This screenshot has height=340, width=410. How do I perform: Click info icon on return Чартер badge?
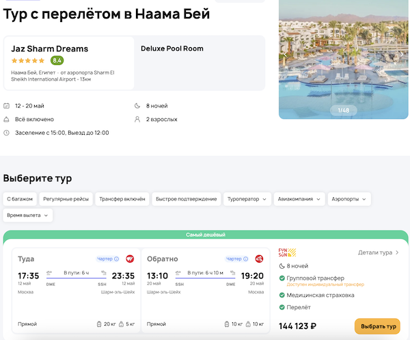point(245,259)
